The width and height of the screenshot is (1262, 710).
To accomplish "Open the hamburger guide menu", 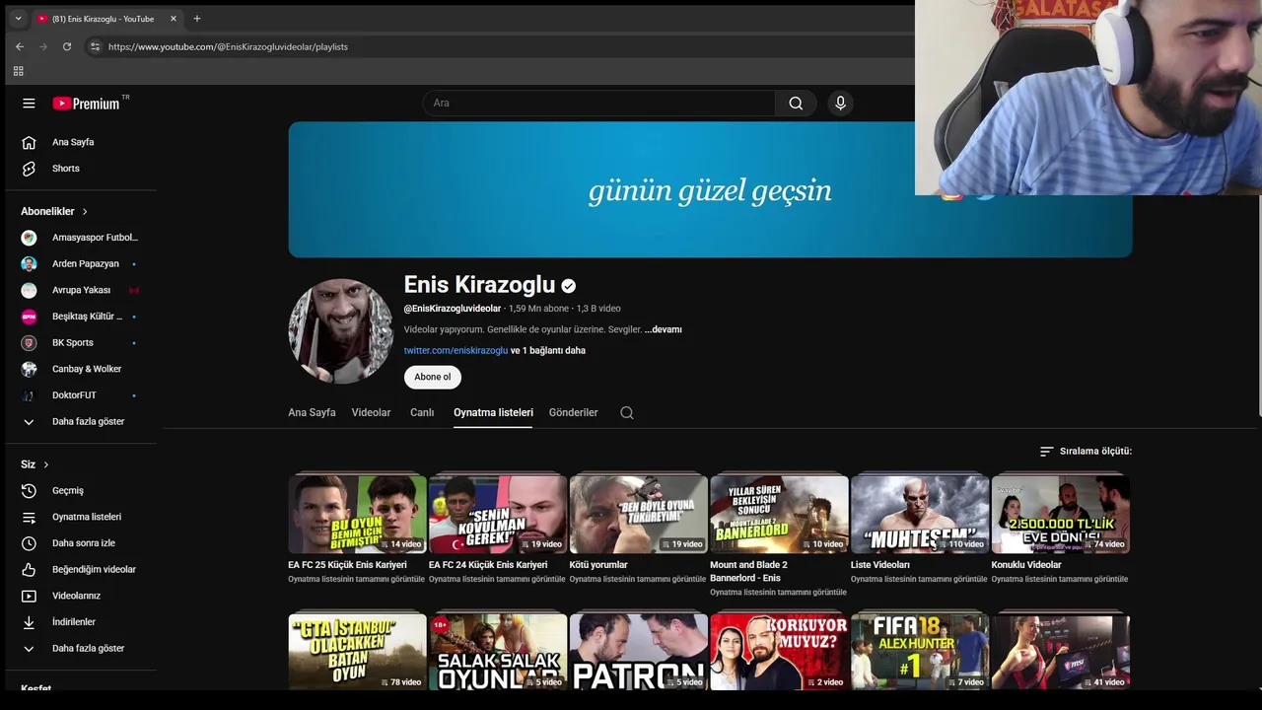I will (x=29, y=103).
